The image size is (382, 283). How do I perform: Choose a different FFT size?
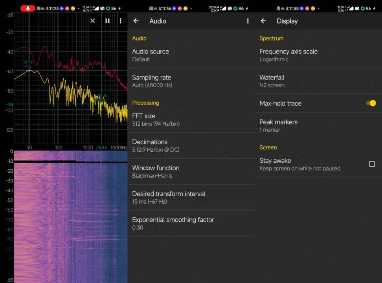191,119
